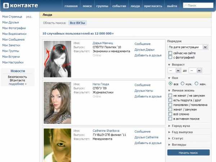The width and height of the screenshot is (216, 162).
Task: Open the 'По дате регистрации' order dropdown
Action: point(188,47)
